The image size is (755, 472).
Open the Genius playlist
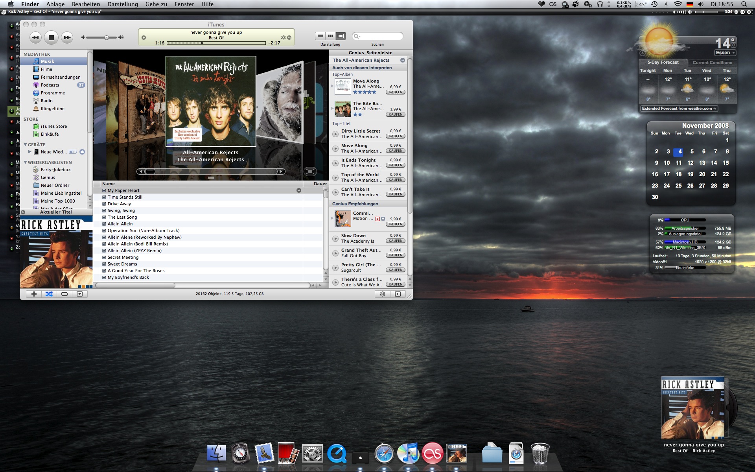pyautogui.click(x=54, y=177)
